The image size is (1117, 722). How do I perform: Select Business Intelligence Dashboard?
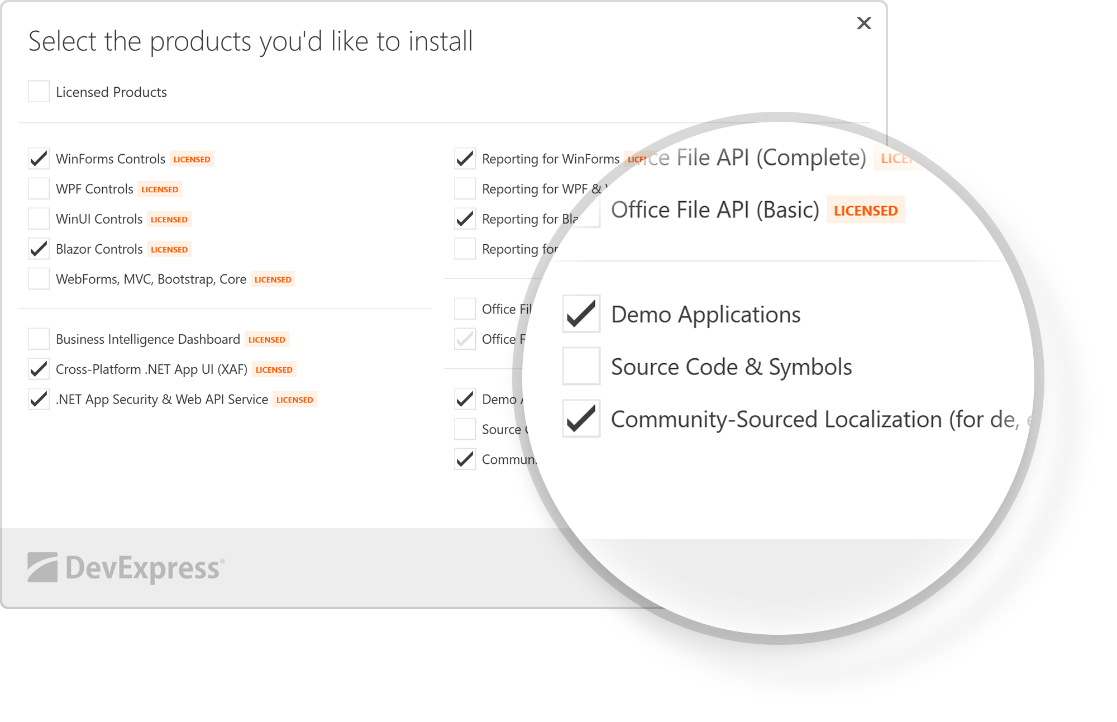[38, 339]
